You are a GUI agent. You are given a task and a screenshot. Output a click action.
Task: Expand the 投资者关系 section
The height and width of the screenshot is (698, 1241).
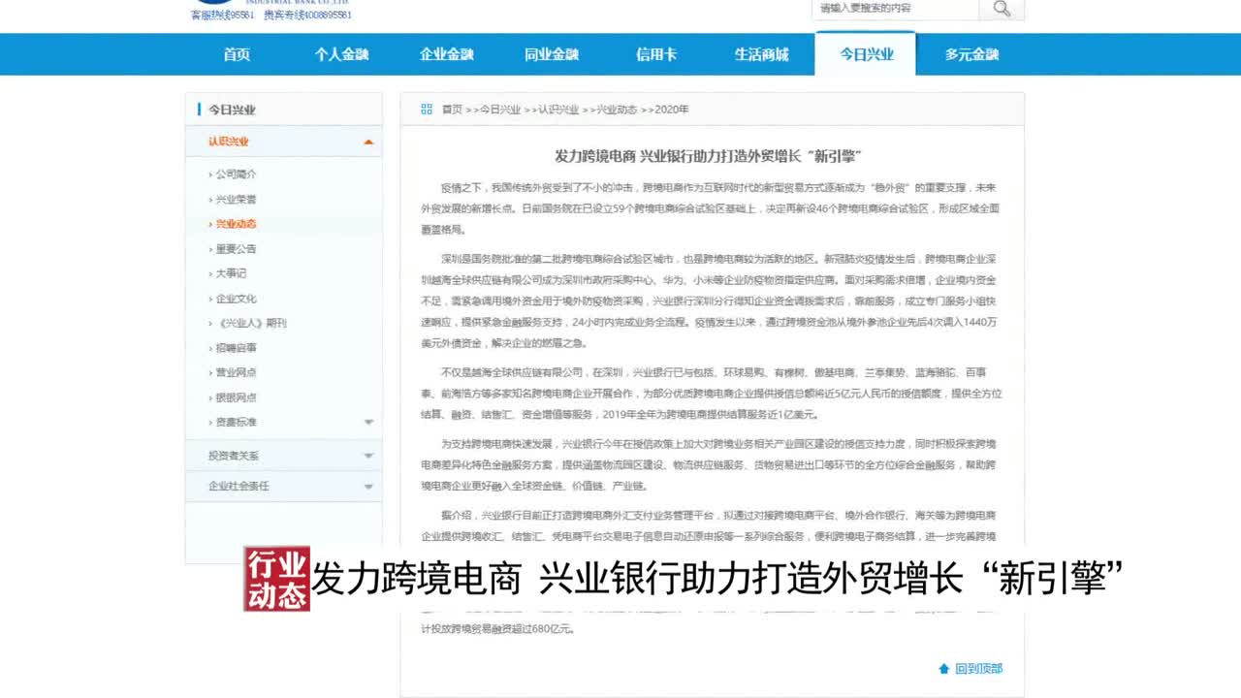pos(368,456)
